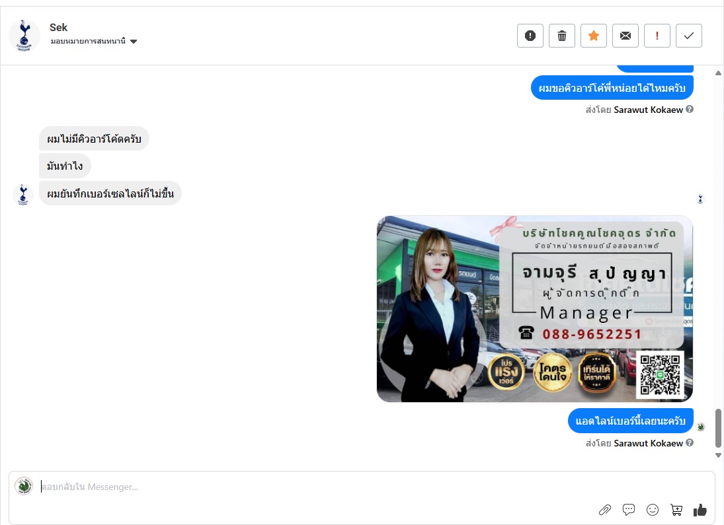Viewport: 724px width, 525px height.
Task: Click top sender name Sarawut Kokaew
Action: [648, 110]
